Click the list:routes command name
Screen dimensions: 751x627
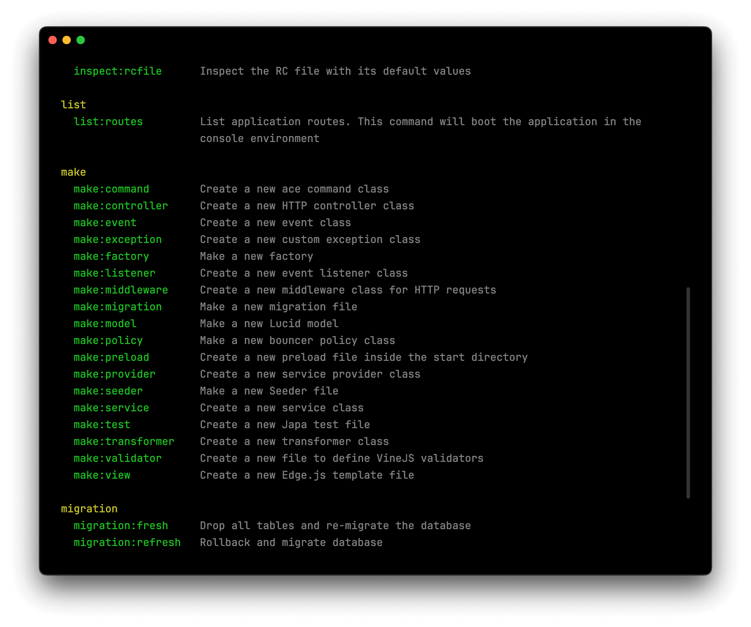coord(108,122)
